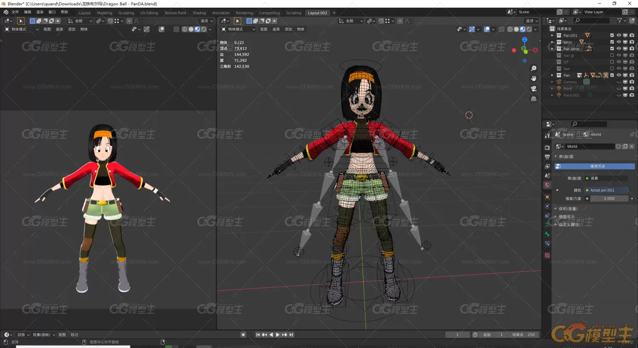Open the Object properties tab icon

click(547, 197)
